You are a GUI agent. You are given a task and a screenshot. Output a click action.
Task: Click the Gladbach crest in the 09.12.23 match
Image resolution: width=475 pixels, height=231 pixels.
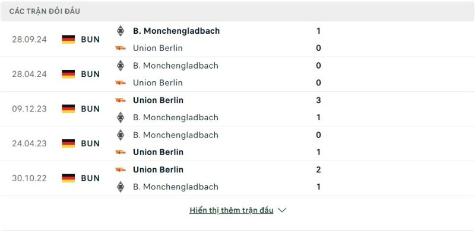pos(121,117)
